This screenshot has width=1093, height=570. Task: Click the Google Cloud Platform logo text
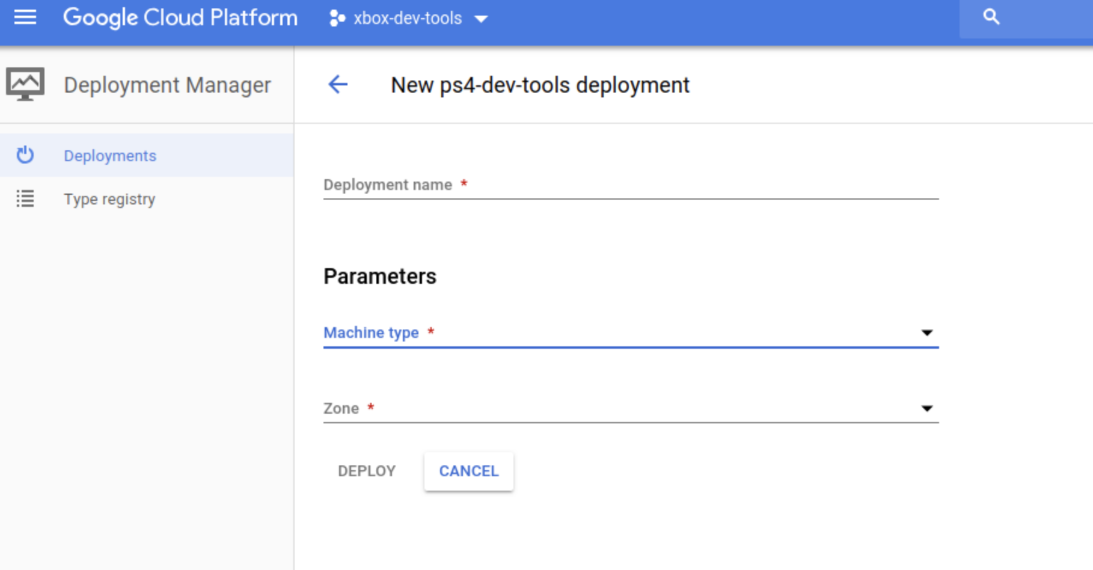click(x=180, y=18)
